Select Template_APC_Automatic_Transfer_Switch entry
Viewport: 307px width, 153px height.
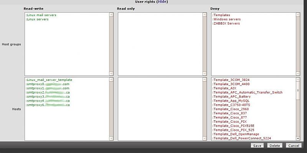coord(248,92)
